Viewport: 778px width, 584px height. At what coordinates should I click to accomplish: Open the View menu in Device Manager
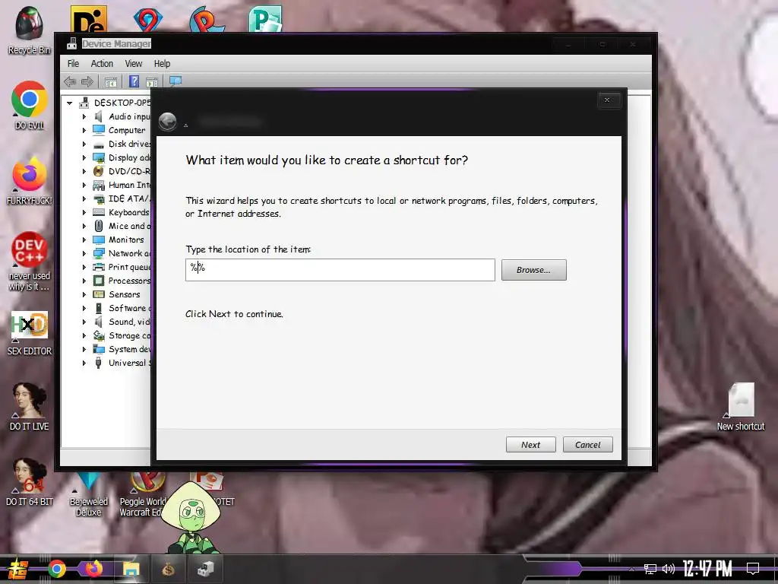pos(134,64)
